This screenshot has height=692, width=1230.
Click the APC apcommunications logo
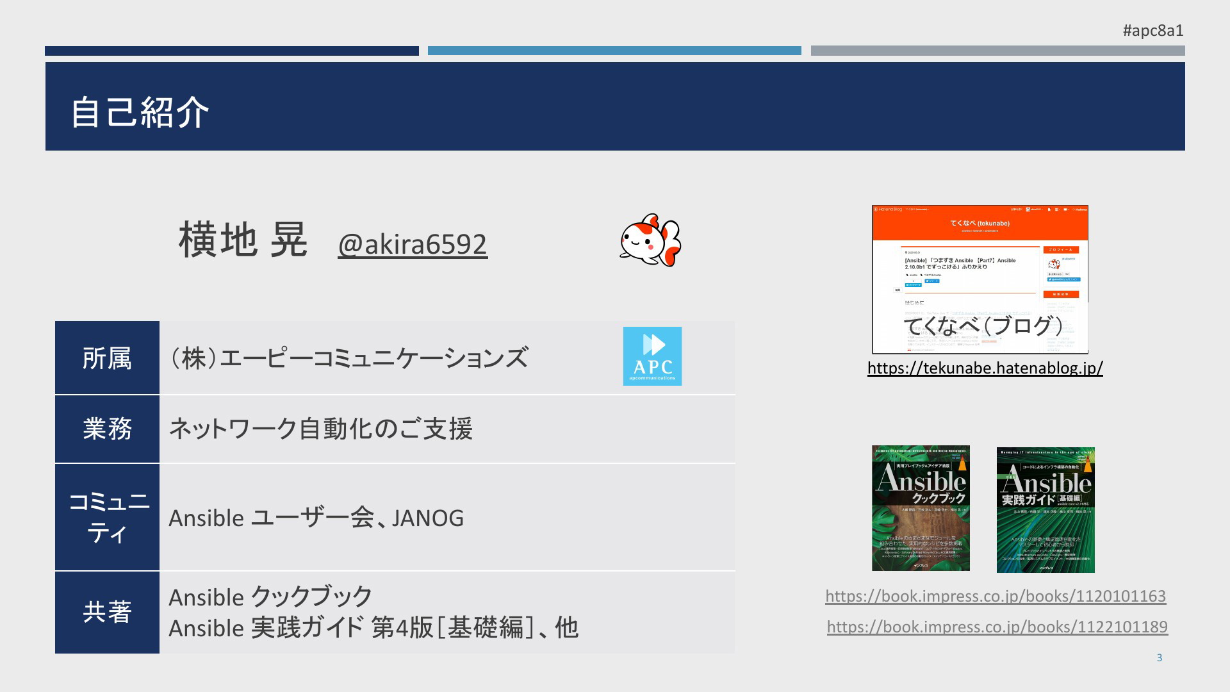(x=652, y=356)
